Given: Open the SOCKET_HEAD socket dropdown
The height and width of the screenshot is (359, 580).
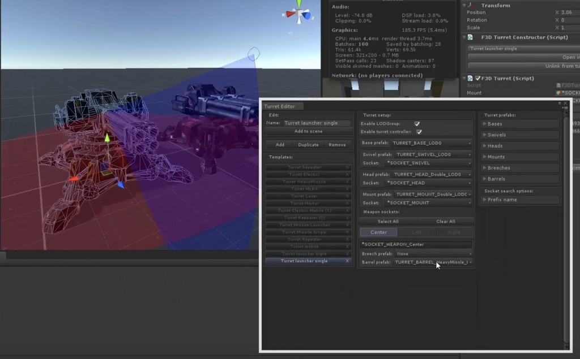Looking at the screenshot, I should [x=429, y=183].
